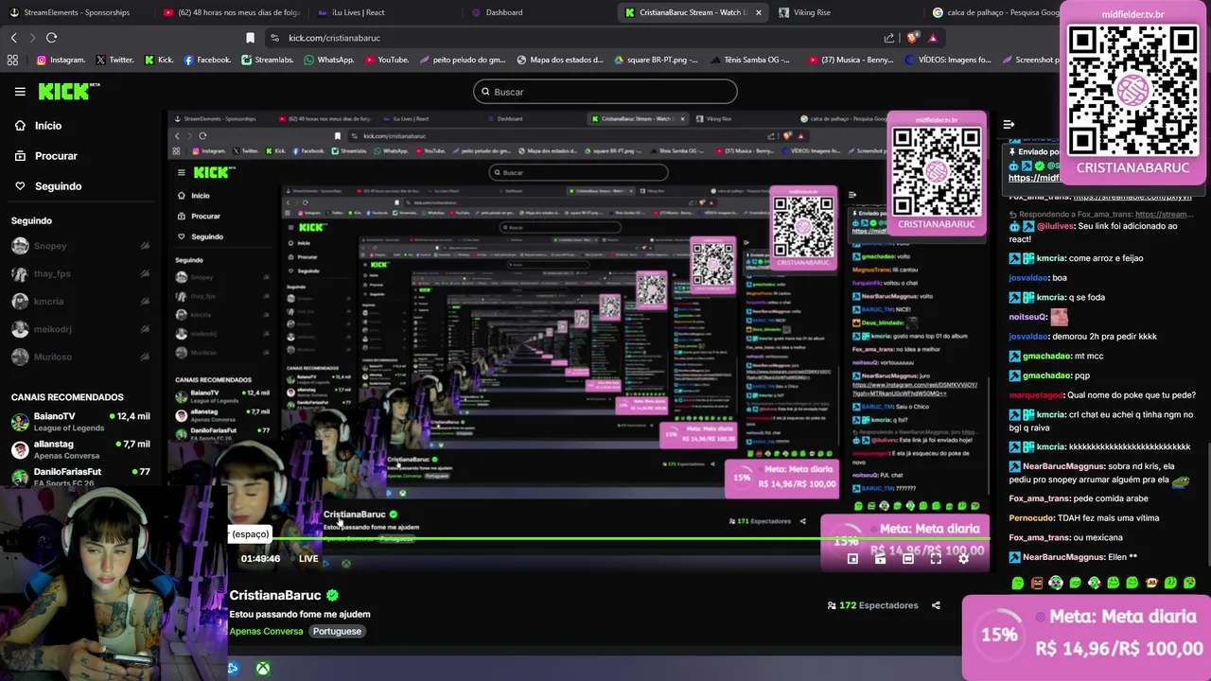Screen dimensions: 1211x681
Task: Open the Mapa dos estados bookmark
Action: [559, 60]
